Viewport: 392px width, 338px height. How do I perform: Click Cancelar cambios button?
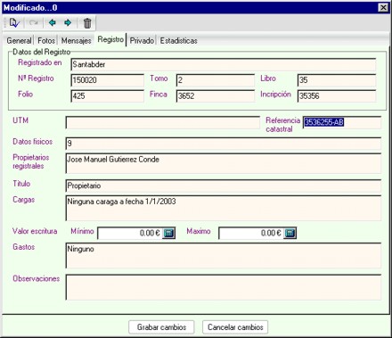tap(235, 327)
